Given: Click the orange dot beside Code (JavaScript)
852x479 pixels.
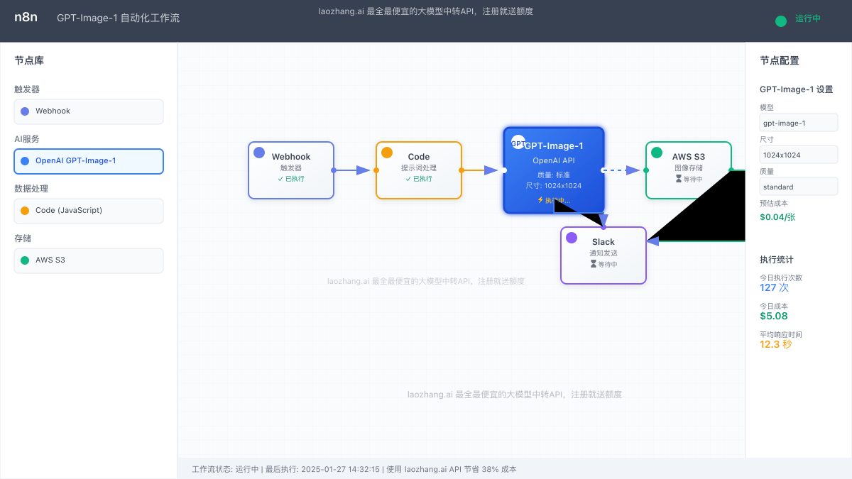Looking at the screenshot, I should pos(25,211).
